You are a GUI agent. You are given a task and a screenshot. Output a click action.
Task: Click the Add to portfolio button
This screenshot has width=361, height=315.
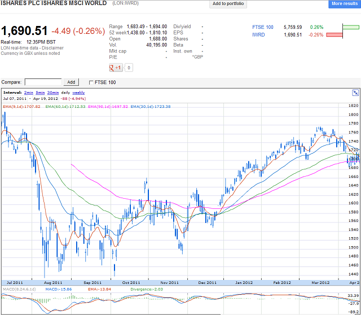228,4
